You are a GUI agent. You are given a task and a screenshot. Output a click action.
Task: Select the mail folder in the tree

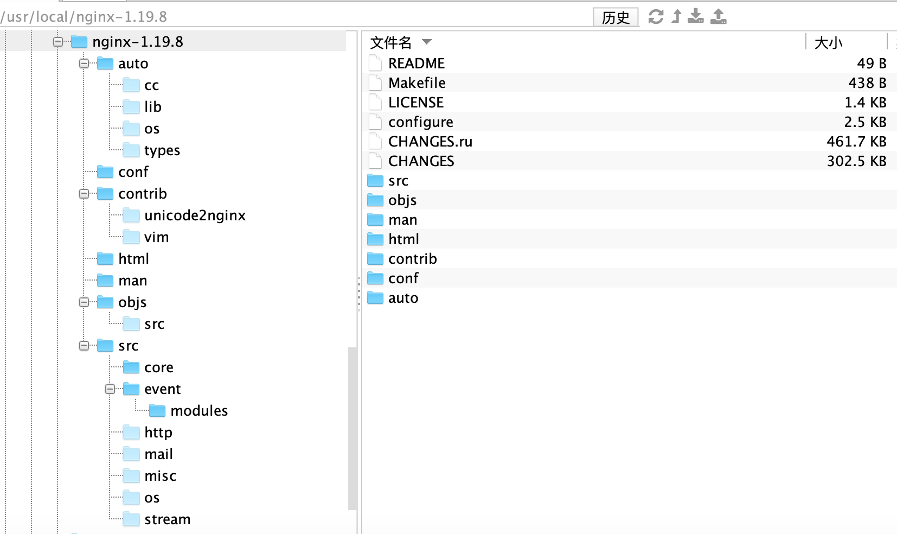(x=148, y=454)
